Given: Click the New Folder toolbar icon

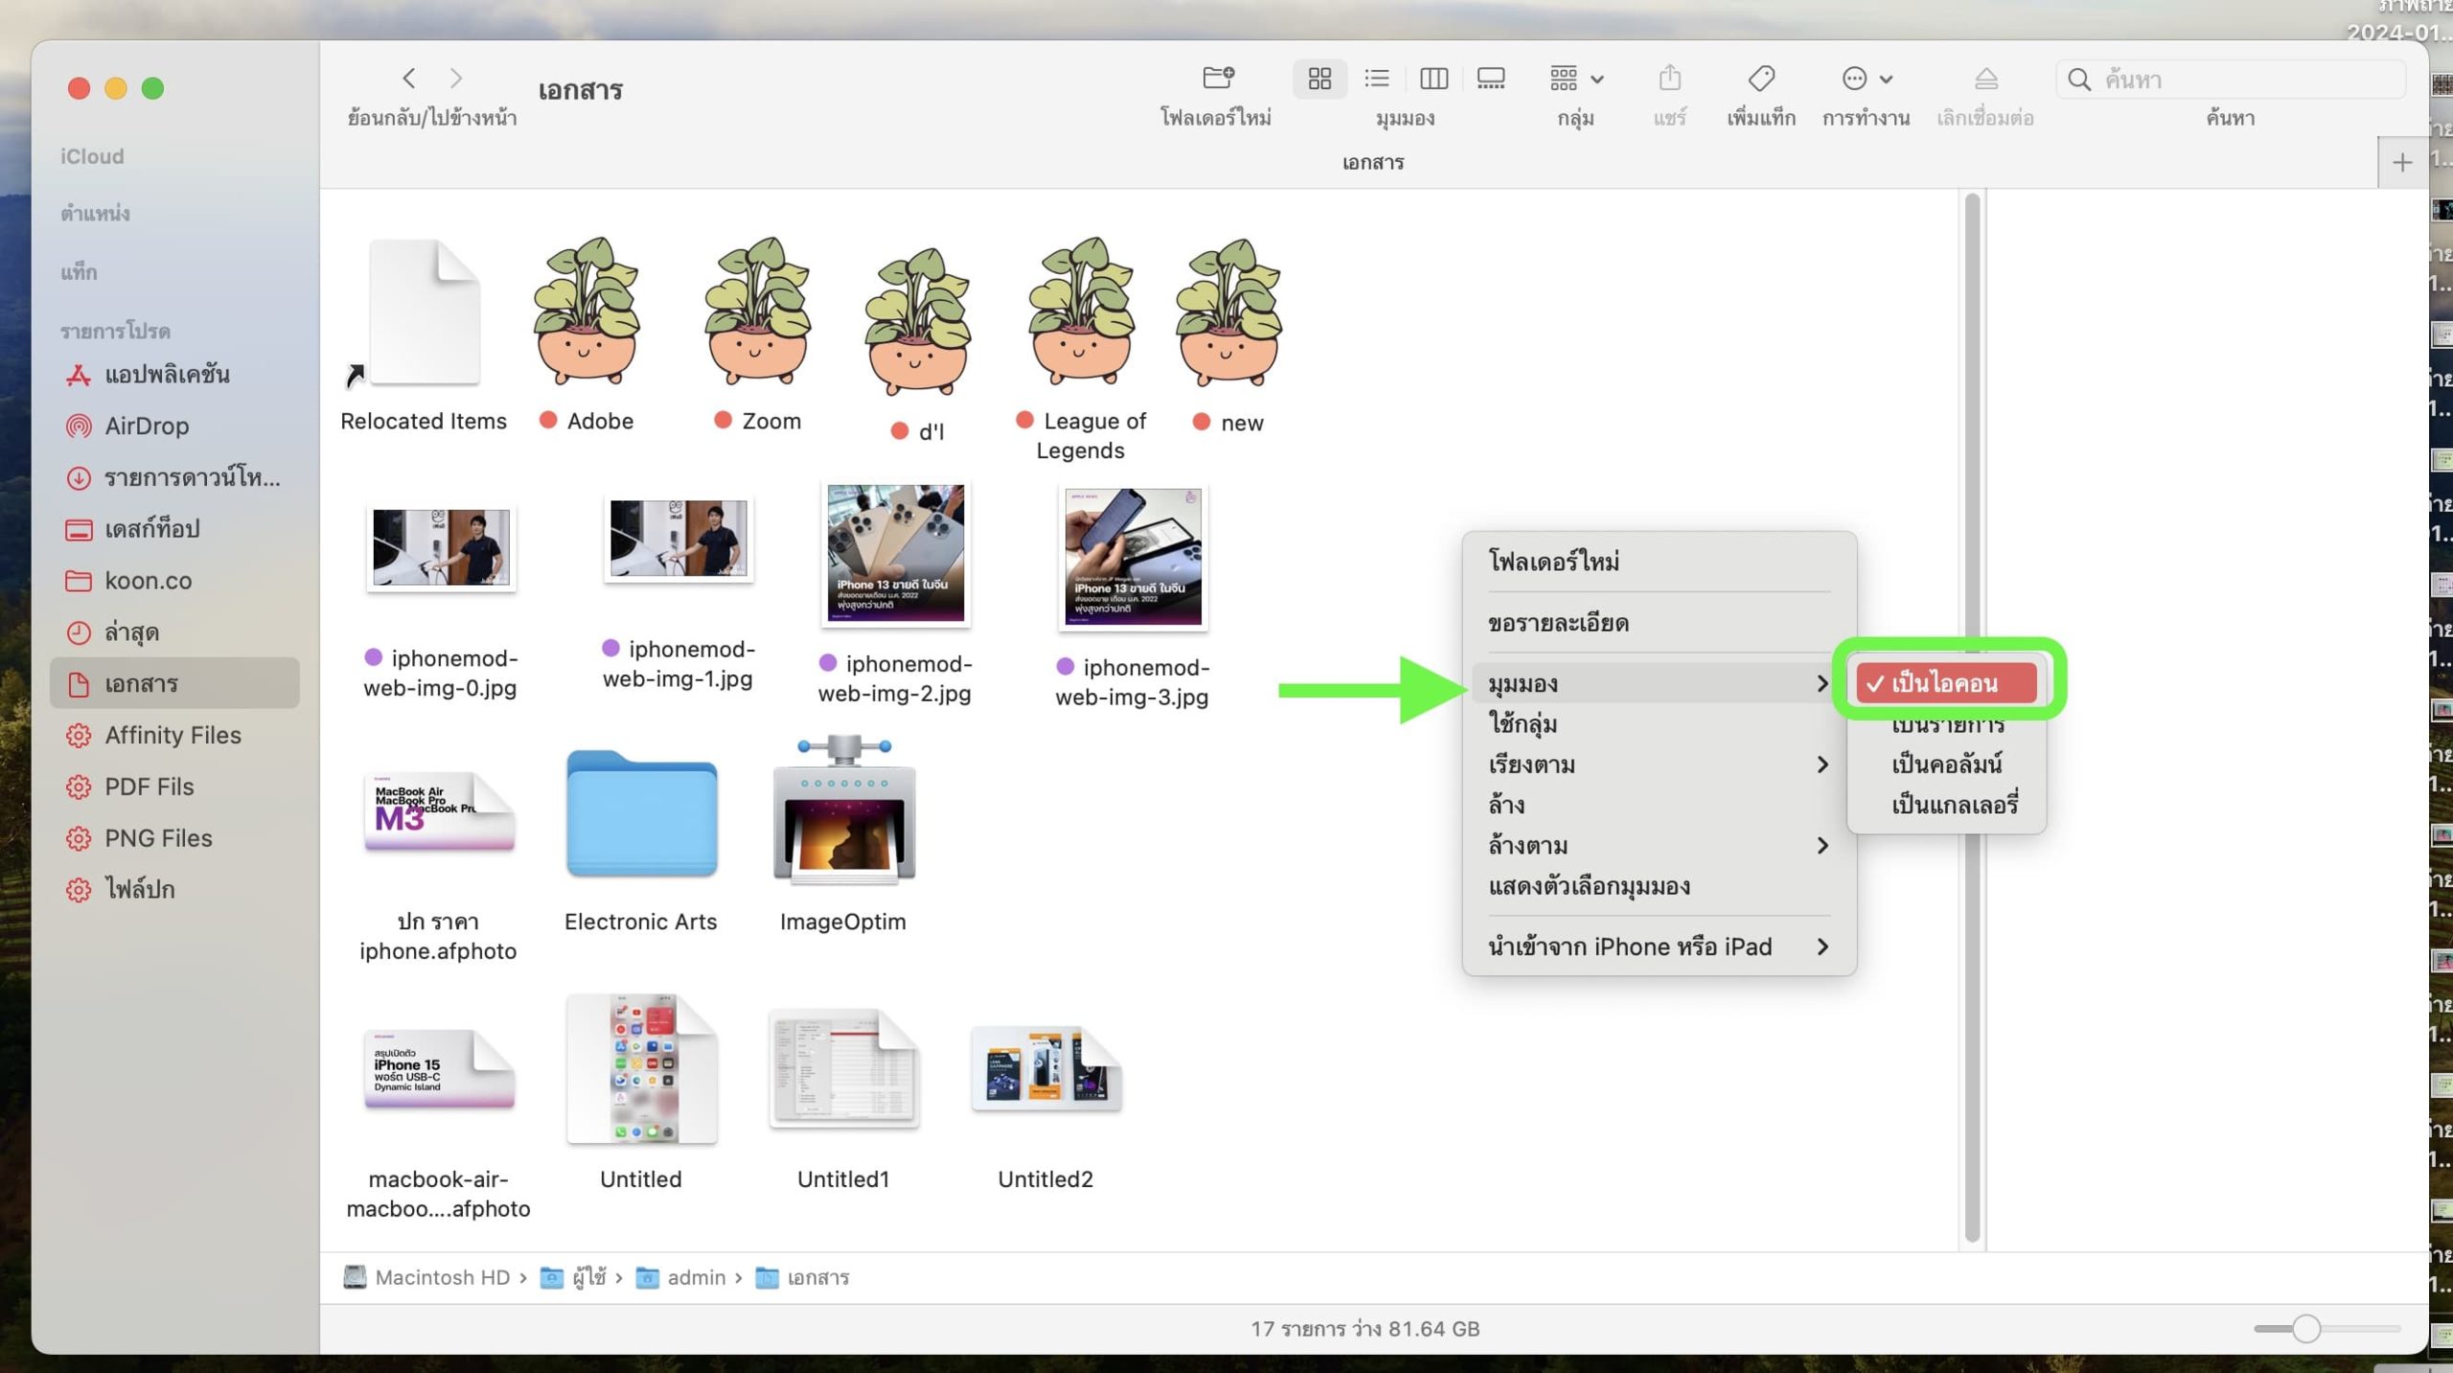Looking at the screenshot, I should click(1217, 79).
